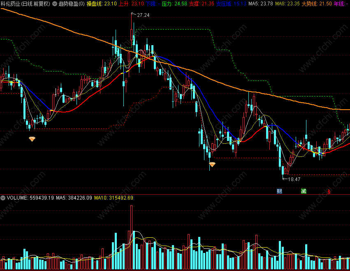Expand the VOLUME indicator dropdown arrow

(x=3, y=198)
